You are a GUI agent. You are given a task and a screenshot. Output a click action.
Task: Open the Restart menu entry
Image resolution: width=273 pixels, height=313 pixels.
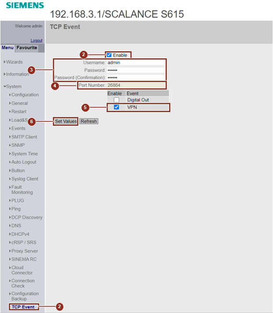[x=19, y=112]
